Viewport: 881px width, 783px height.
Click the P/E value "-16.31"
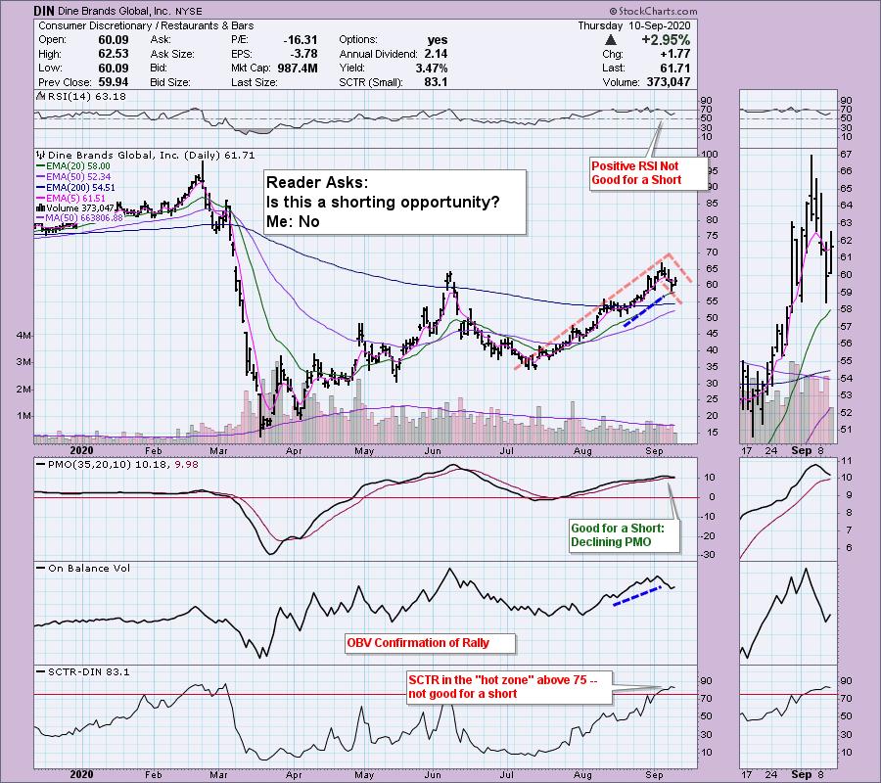coord(301,40)
